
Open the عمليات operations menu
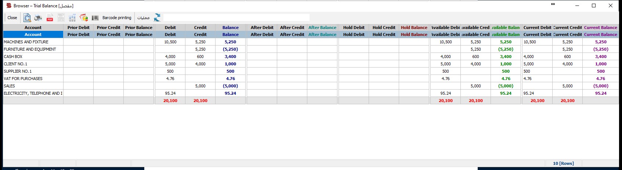[144, 18]
